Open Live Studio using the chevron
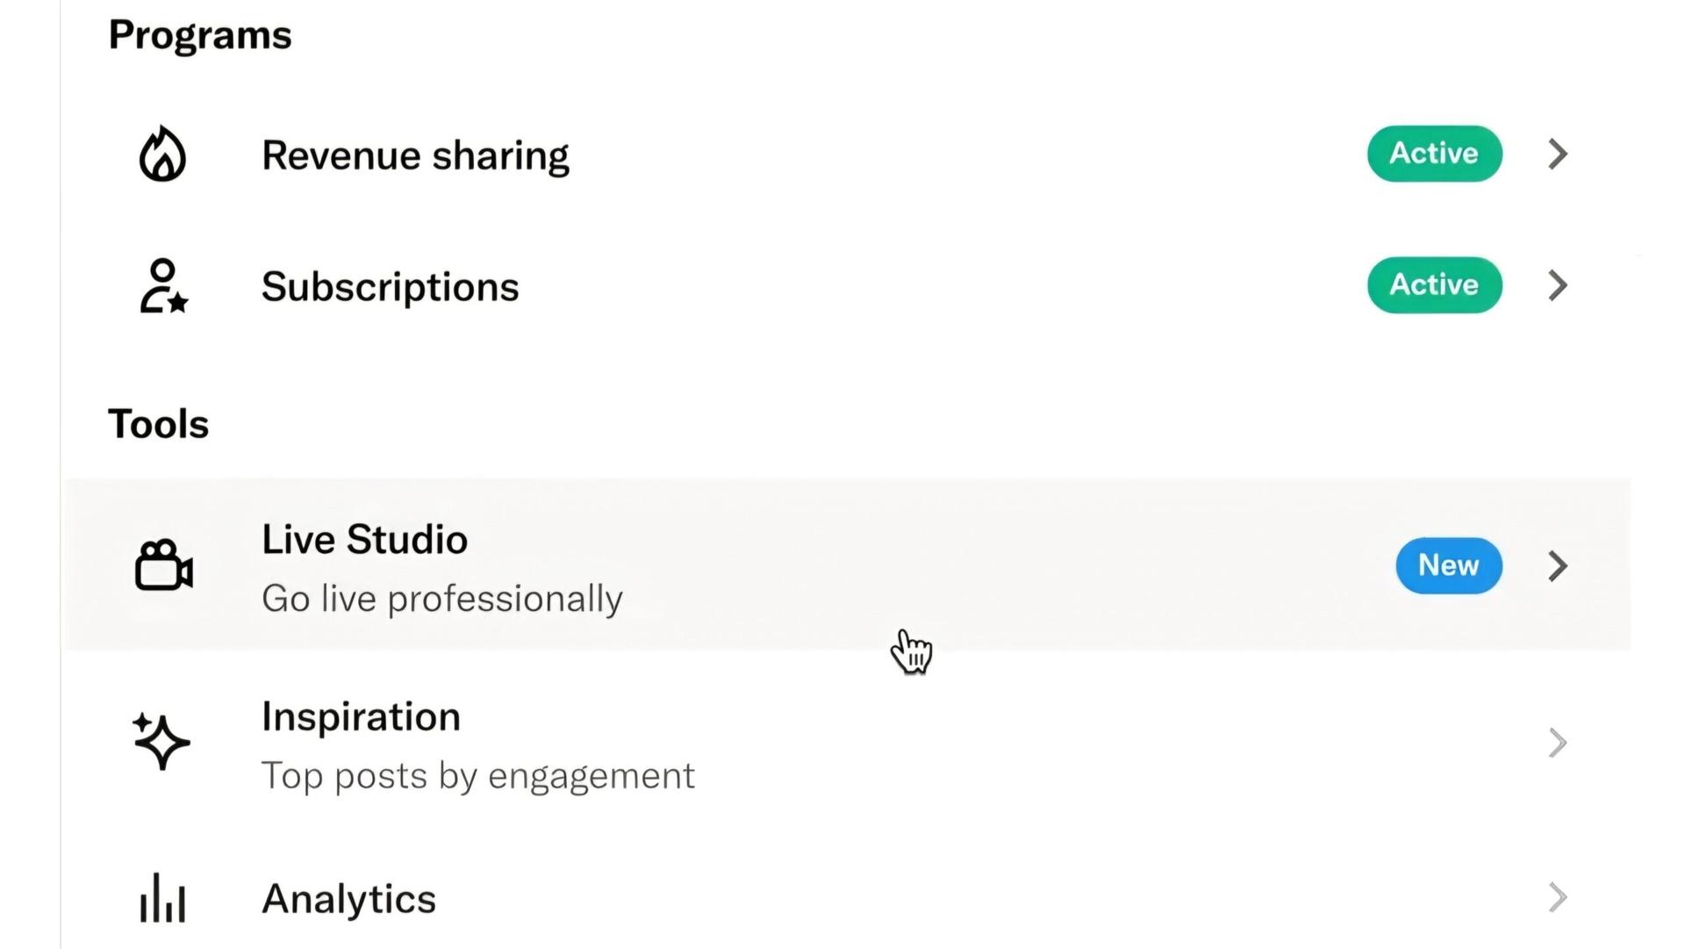 (x=1558, y=566)
